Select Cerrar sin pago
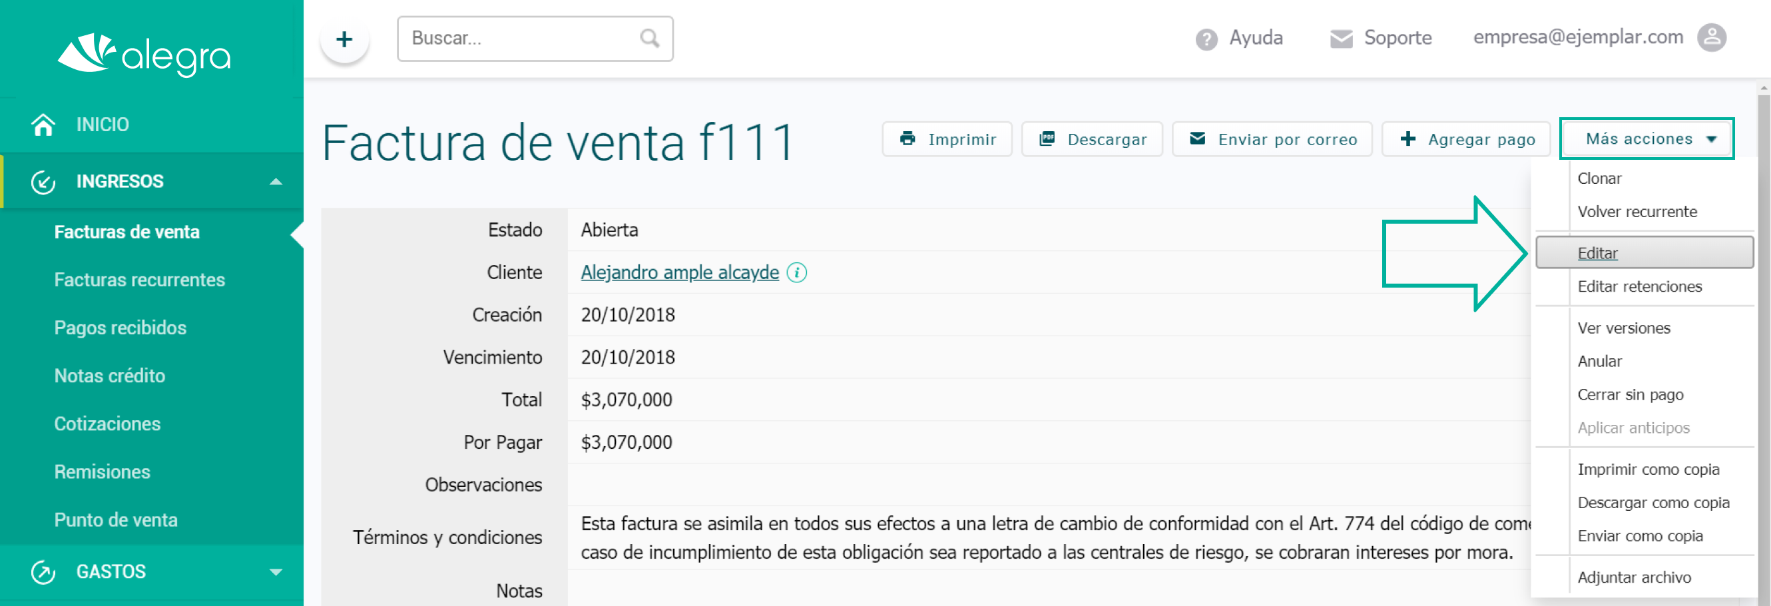1771x606 pixels. pyautogui.click(x=1630, y=395)
